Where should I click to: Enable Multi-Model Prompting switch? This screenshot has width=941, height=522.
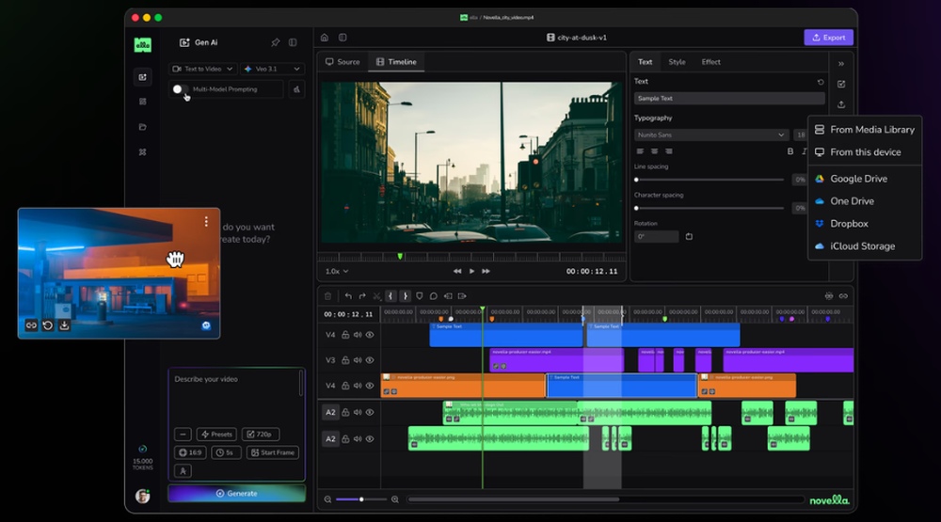180,89
